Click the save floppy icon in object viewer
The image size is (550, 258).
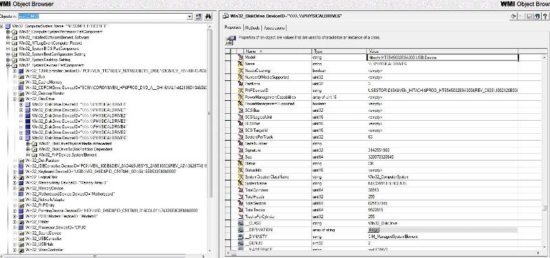pos(529,16)
